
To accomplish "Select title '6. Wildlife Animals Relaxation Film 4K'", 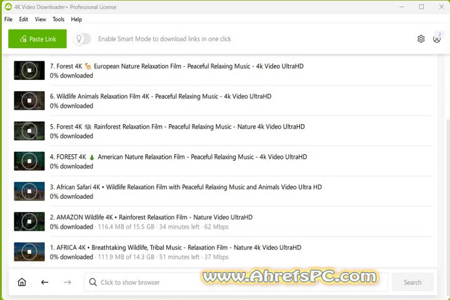I will point(161,96).
